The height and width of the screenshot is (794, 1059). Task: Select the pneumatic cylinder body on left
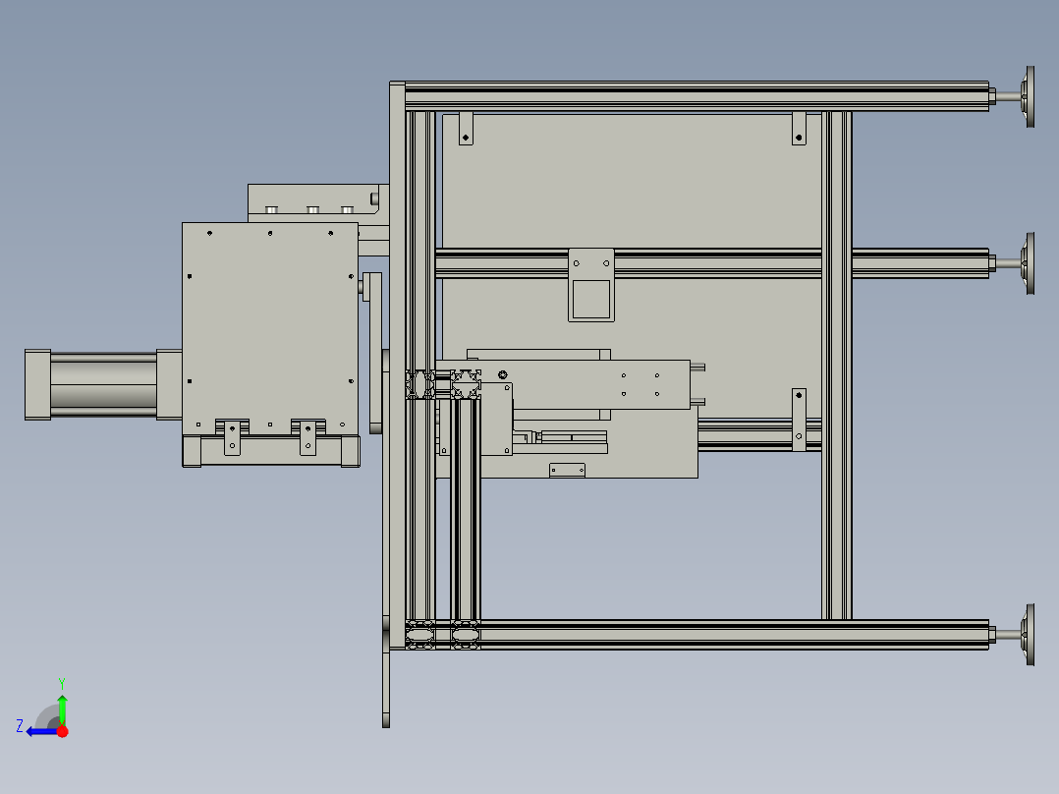103,384
